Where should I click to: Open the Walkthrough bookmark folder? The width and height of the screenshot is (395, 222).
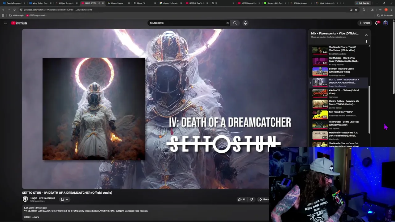click(x=16, y=15)
